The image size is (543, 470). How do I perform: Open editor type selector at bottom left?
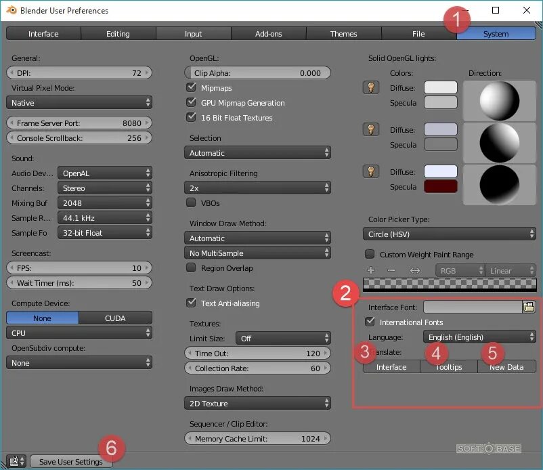(x=17, y=461)
